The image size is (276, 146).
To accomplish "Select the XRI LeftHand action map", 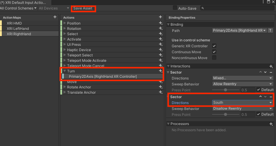I will click(29, 29).
